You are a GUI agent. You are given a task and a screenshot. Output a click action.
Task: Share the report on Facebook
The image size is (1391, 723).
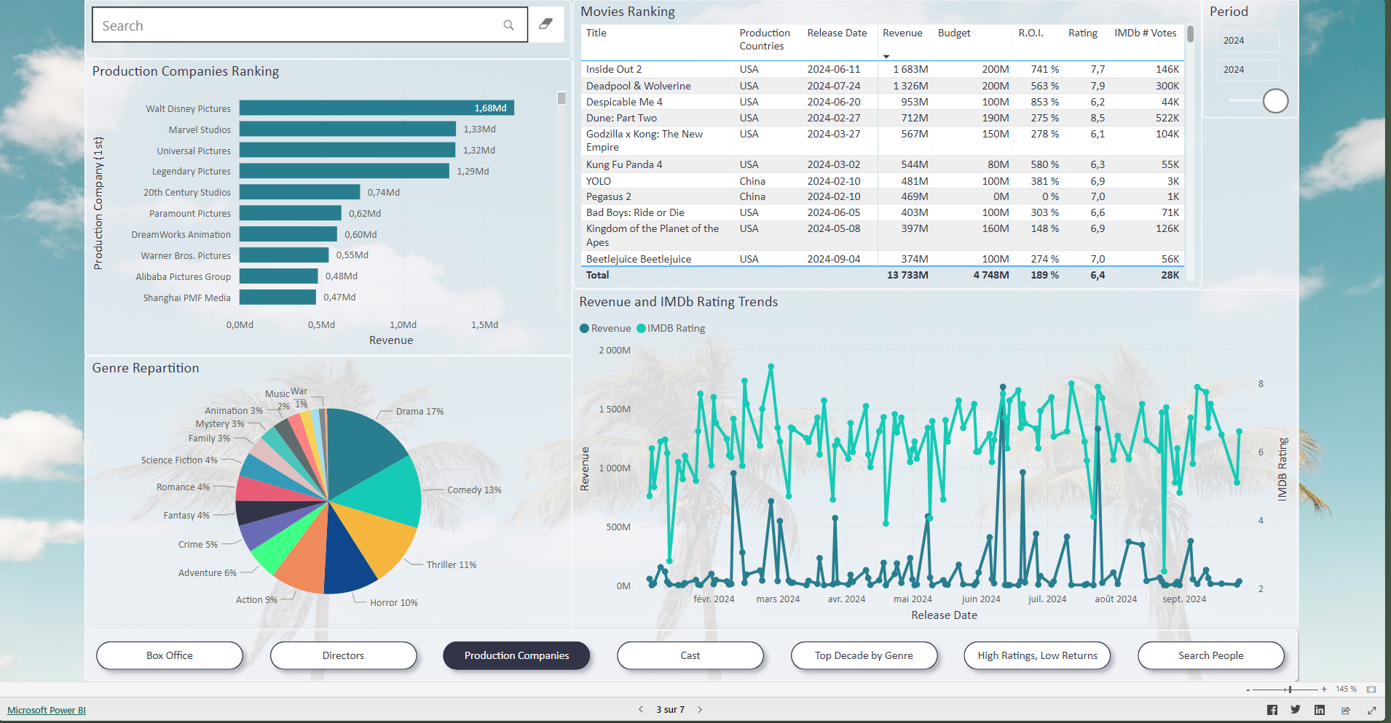tap(1272, 710)
